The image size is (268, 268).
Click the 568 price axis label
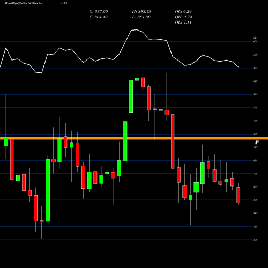point(255,68)
